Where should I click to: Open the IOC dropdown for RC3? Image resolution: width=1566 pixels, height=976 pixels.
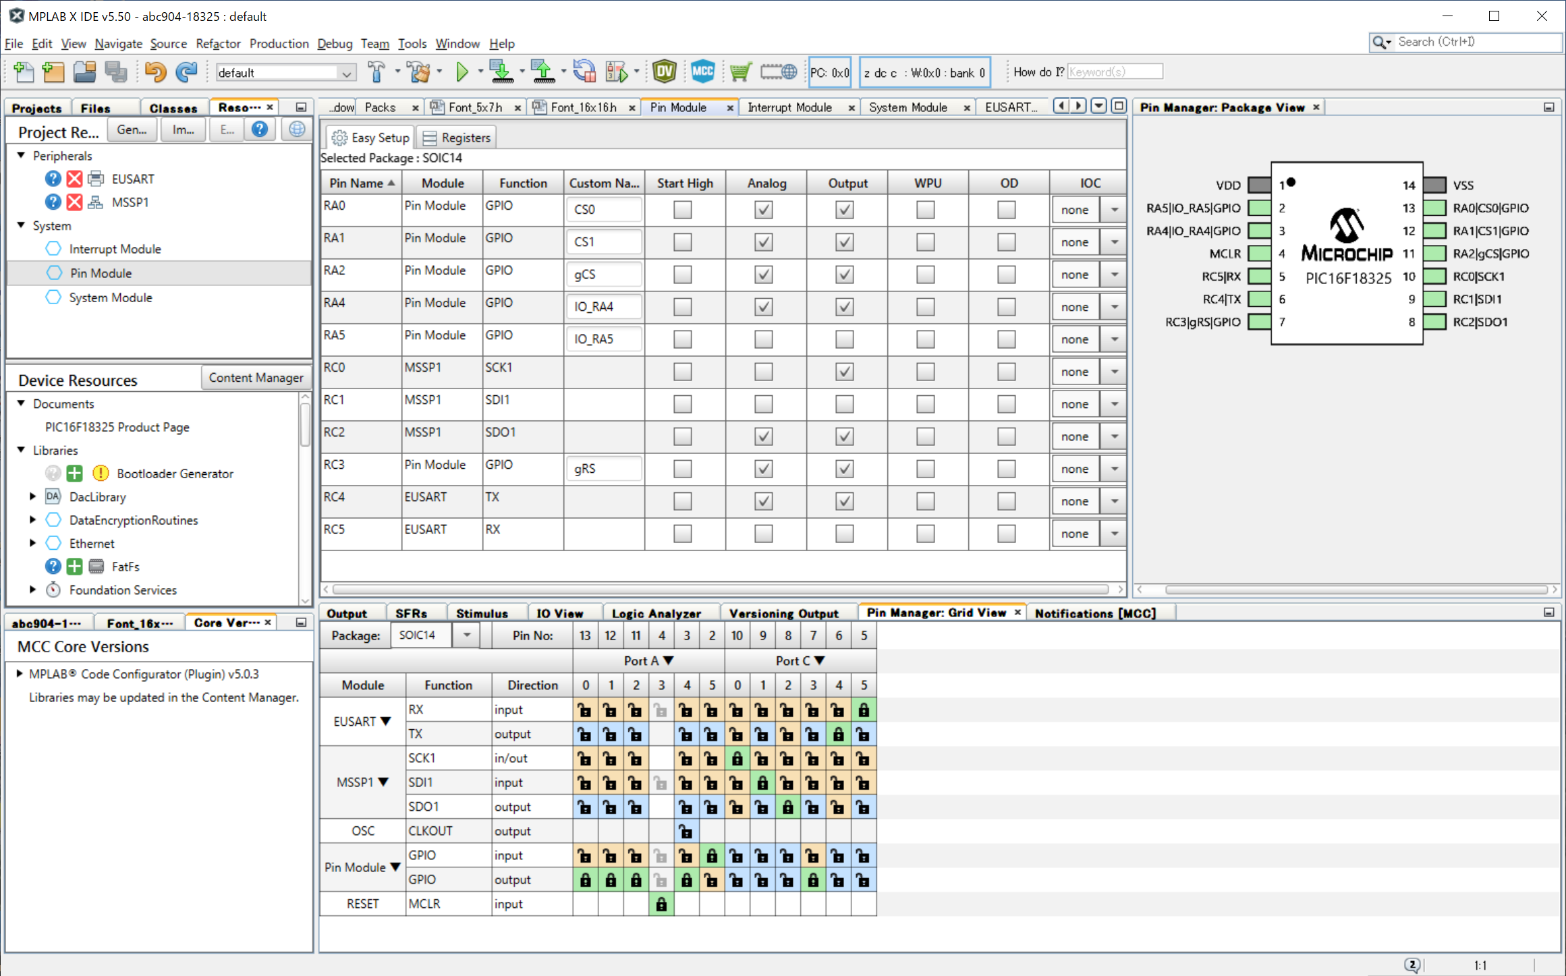1115,469
